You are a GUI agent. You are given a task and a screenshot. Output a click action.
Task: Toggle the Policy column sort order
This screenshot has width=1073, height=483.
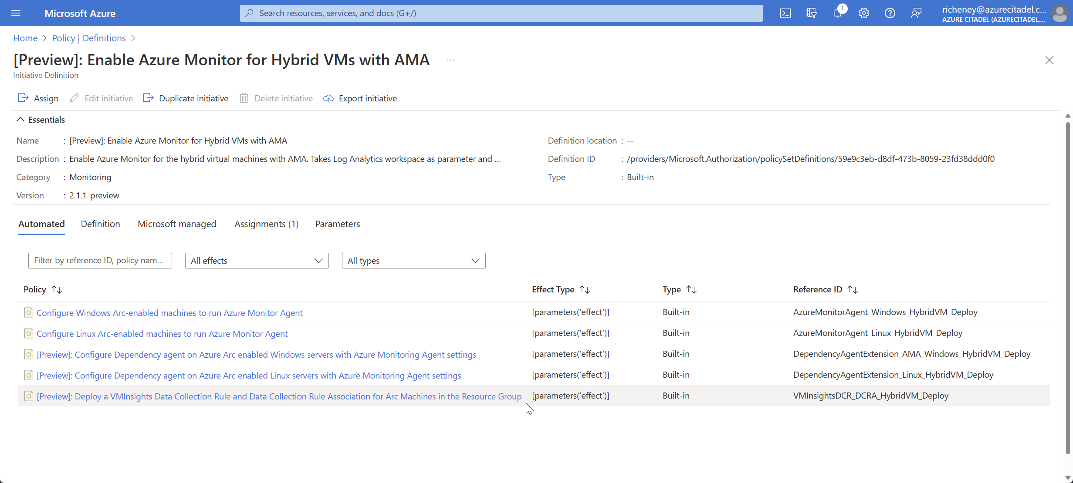pos(57,289)
